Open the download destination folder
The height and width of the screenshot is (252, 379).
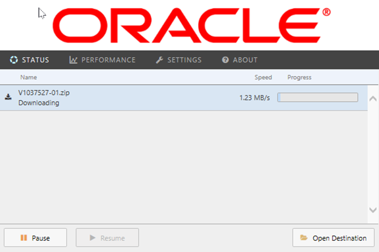coord(333,238)
